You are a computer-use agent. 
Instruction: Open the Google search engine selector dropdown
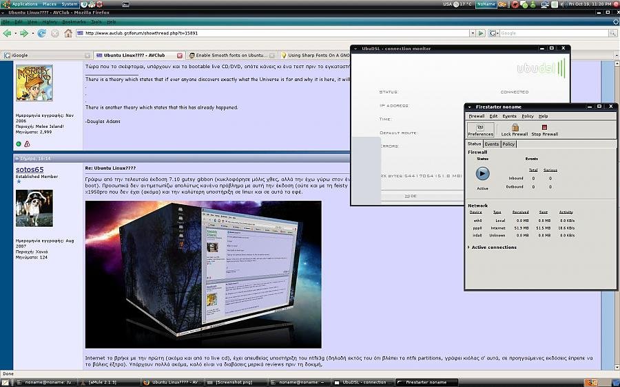[x=494, y=33]
